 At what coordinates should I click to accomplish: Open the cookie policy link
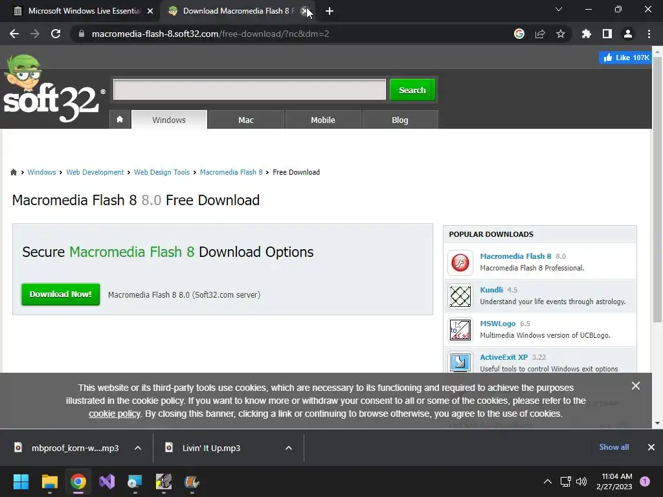(114, 414)
